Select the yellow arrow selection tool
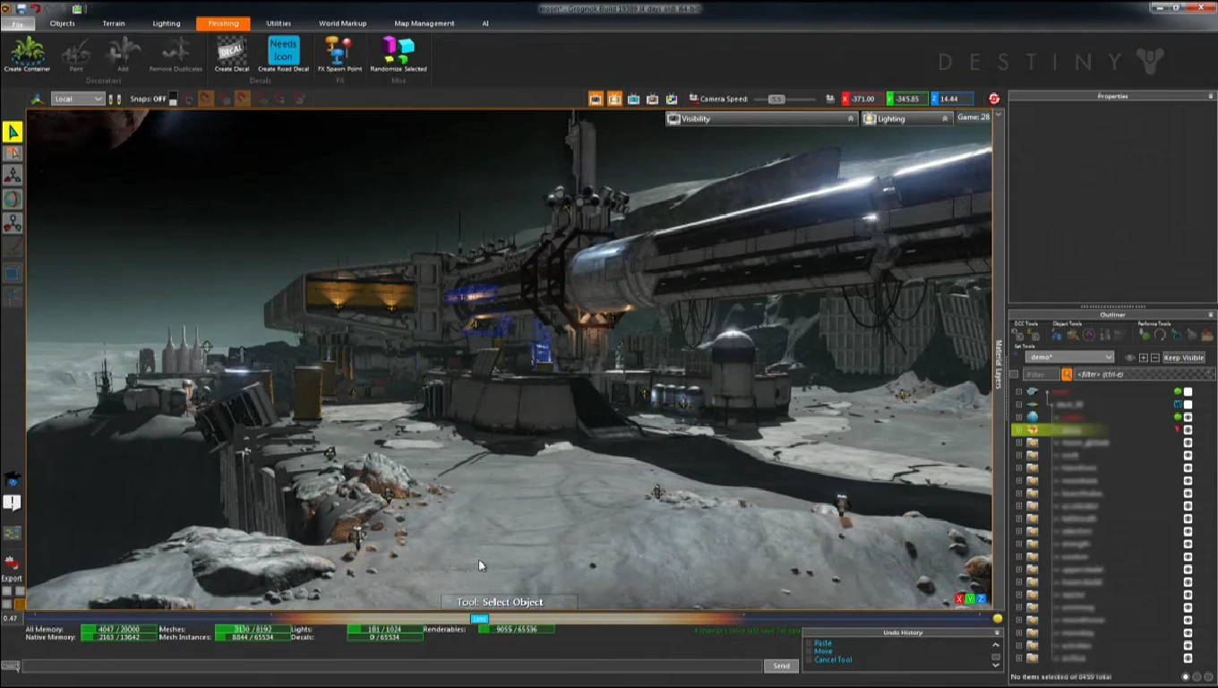The height and width of the screenshot is (688, 1218). 13,133
